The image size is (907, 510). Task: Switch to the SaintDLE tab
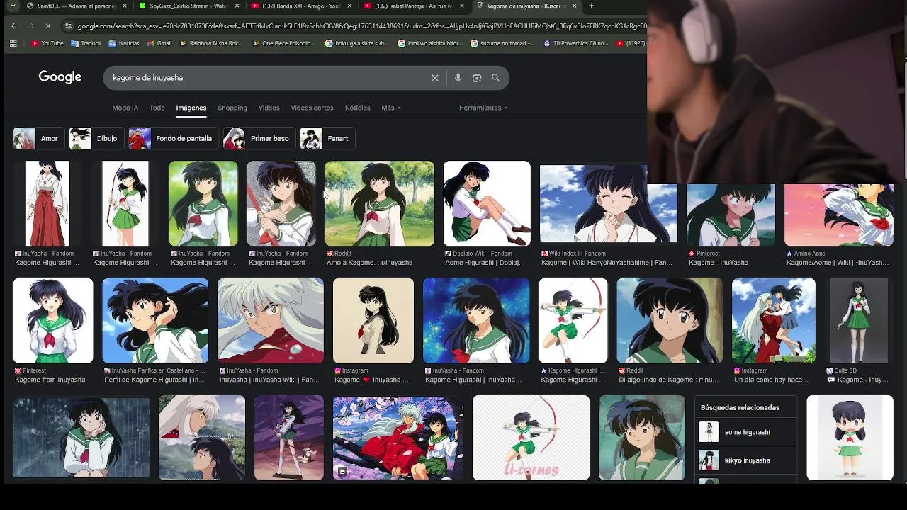77,6
